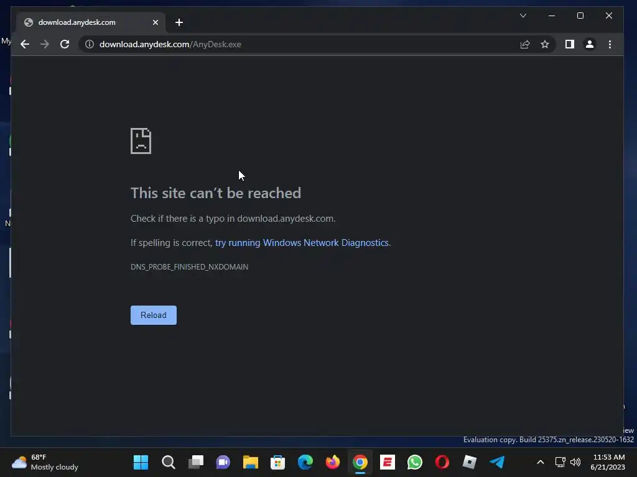This screenshot has width=637, height=477.
Task: Click Google Chrome taskbar icon
Action: click(x=360, y=462)
